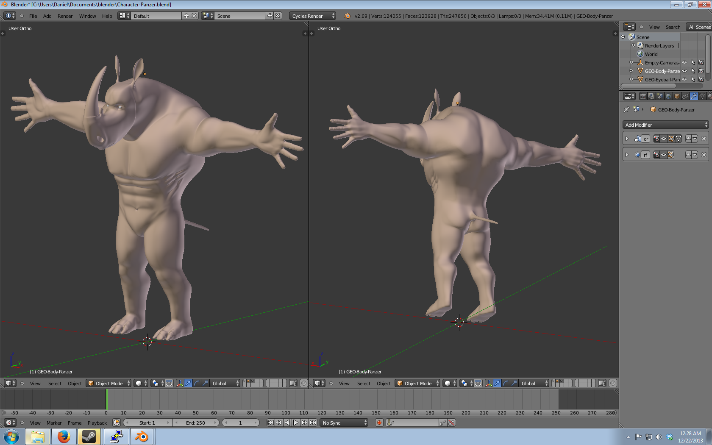Screen dimensions: 712x445
Task: Toggle renderability of Empty-Cameras in outliner
Action: point(701,62)
